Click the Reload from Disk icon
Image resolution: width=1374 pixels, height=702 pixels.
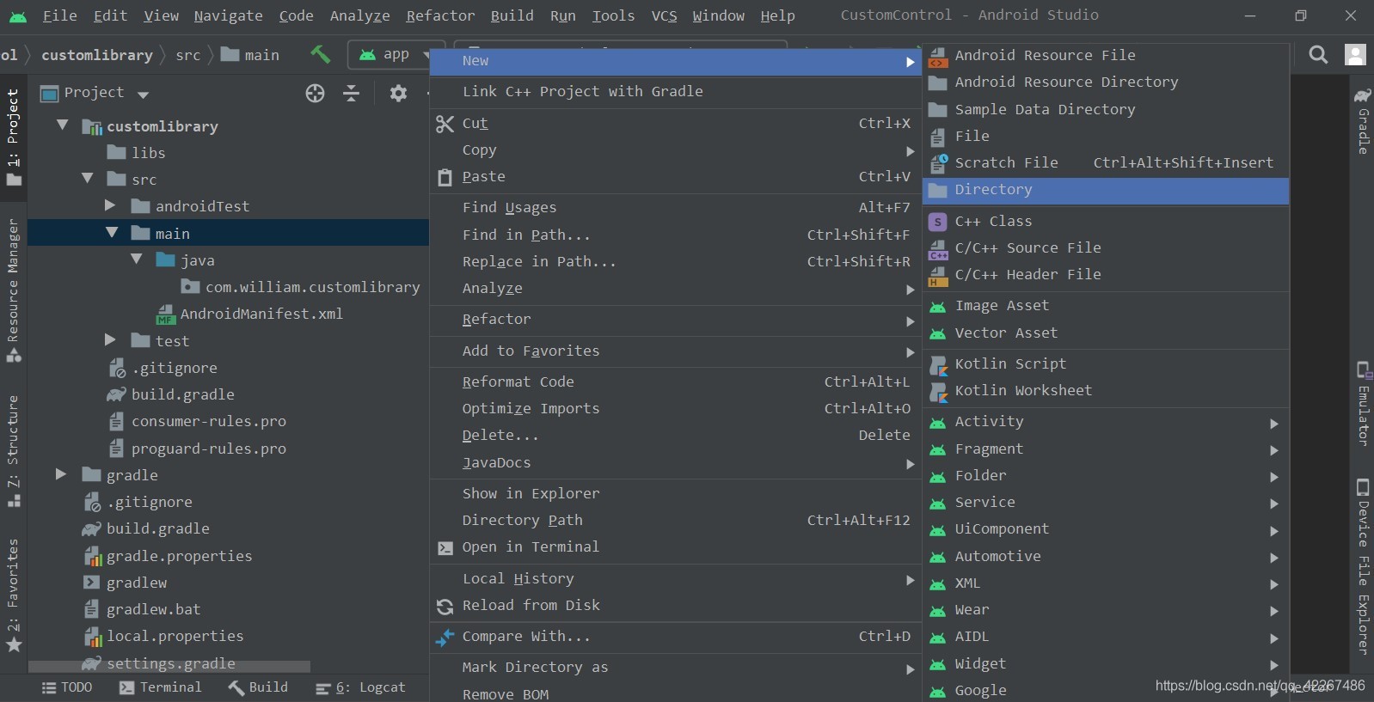445,607
